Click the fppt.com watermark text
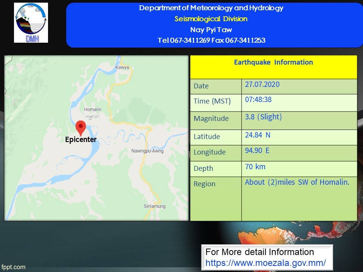The image size is (363, 272). tap(13, 267)
